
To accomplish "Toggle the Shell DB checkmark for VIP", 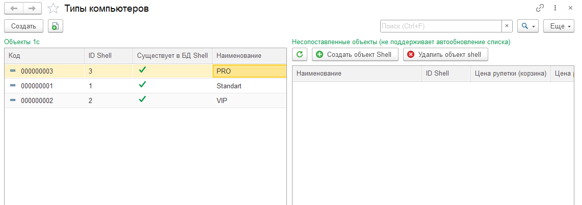I will [142, 99].
